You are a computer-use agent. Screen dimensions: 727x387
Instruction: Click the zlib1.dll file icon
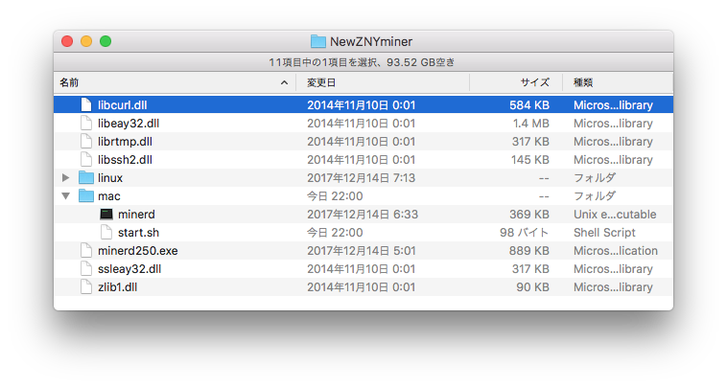(86, 287)
